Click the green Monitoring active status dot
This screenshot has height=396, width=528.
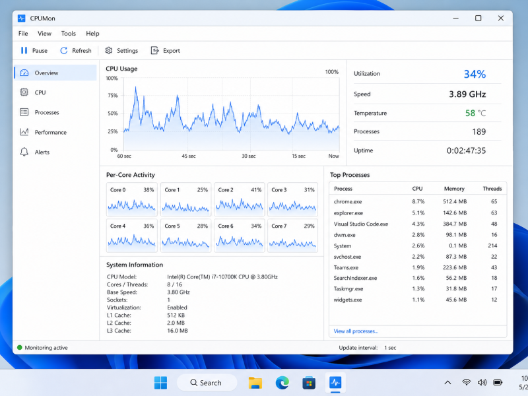20,348
